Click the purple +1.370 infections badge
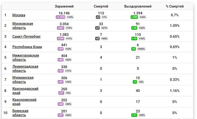 click(61, 17)
